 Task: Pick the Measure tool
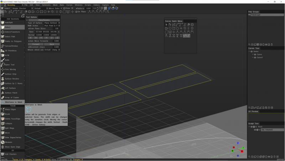pos(9,142)
